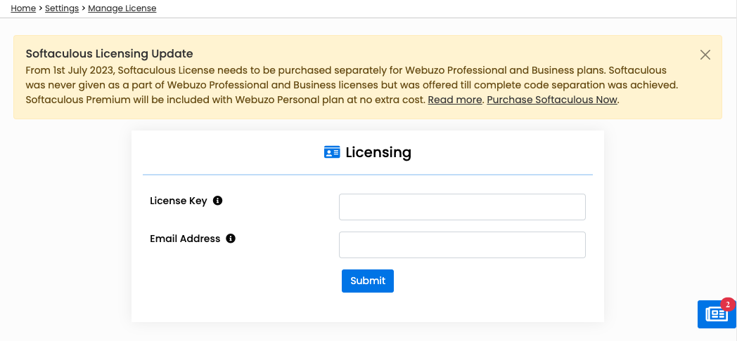737x341 pixels.
Task: Click the divider line under Licensing heading
Action: tap(367, 174)
